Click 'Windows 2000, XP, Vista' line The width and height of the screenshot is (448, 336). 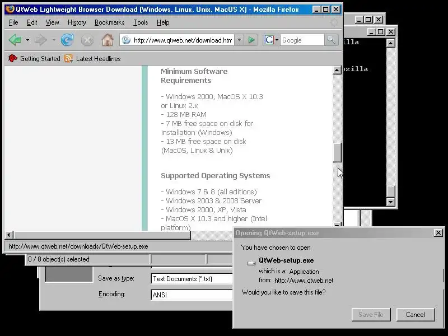point(203,209)
